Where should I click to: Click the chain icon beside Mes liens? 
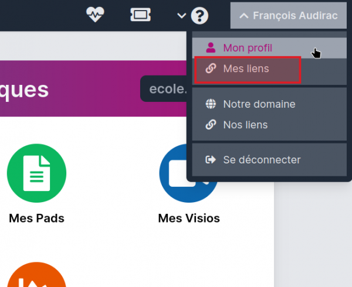(211, 69)
